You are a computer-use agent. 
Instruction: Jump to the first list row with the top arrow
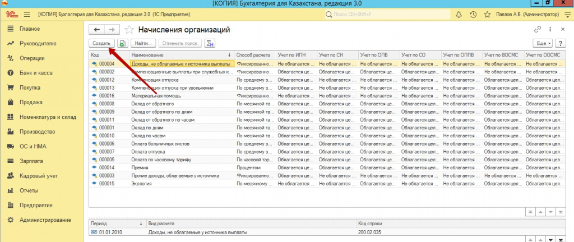[x=530, y=212]
